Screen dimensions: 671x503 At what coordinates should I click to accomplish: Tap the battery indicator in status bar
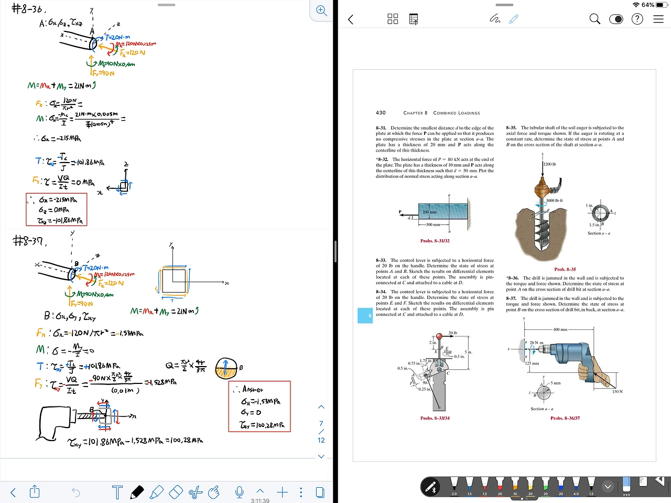click(x=662, y=5)
